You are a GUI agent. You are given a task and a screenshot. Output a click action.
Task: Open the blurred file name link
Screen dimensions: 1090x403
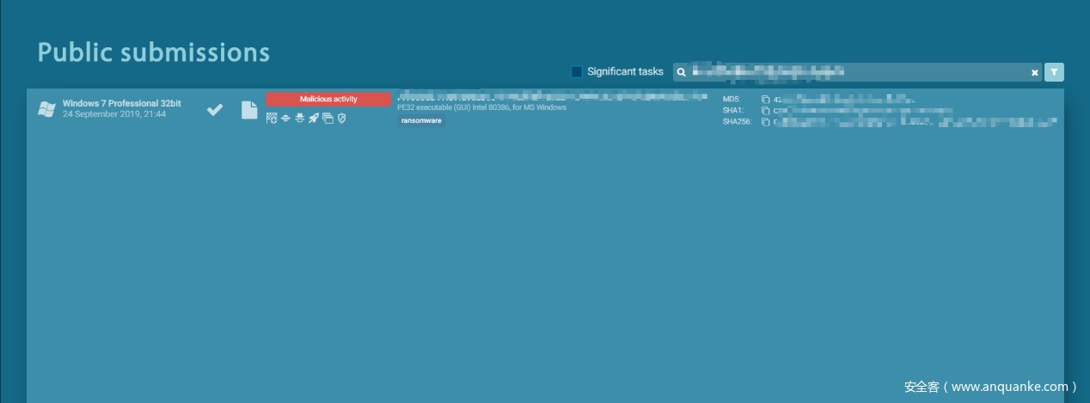[x=552, y=96]
